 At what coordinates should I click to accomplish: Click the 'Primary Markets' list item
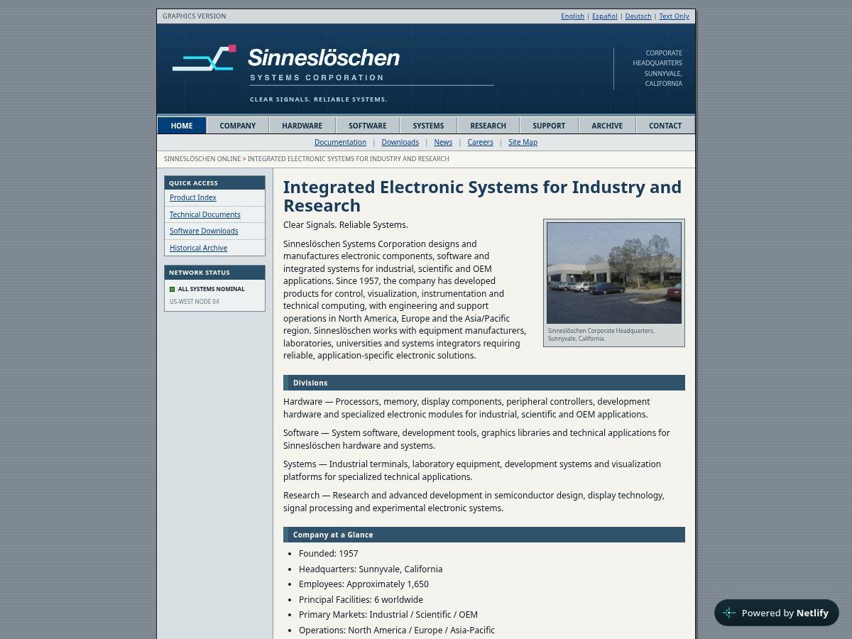point(388,615)
